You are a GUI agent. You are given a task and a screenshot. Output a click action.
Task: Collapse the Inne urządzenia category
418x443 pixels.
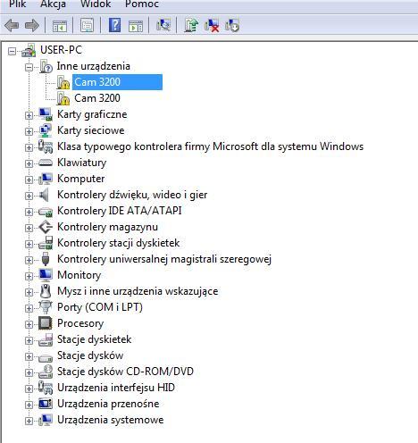click(x=29, y=67)
